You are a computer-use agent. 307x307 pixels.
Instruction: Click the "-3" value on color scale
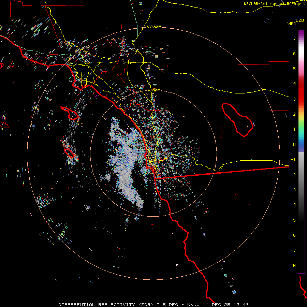(x=293, y=190)
